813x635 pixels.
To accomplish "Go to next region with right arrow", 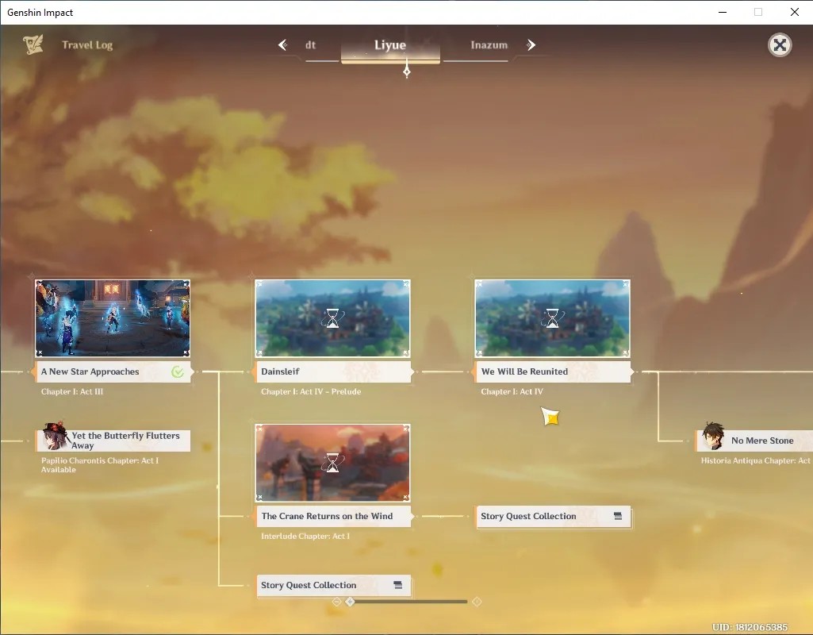I will point(531,45).
